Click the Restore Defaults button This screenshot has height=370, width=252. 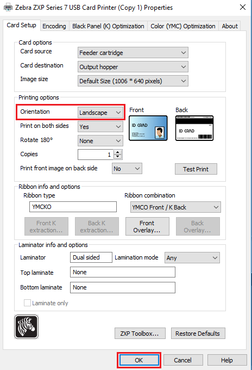click(198, 333)
